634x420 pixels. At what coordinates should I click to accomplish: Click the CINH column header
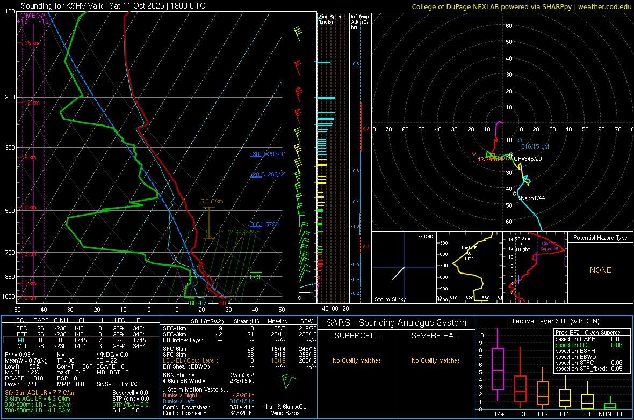tap(61, 320)
